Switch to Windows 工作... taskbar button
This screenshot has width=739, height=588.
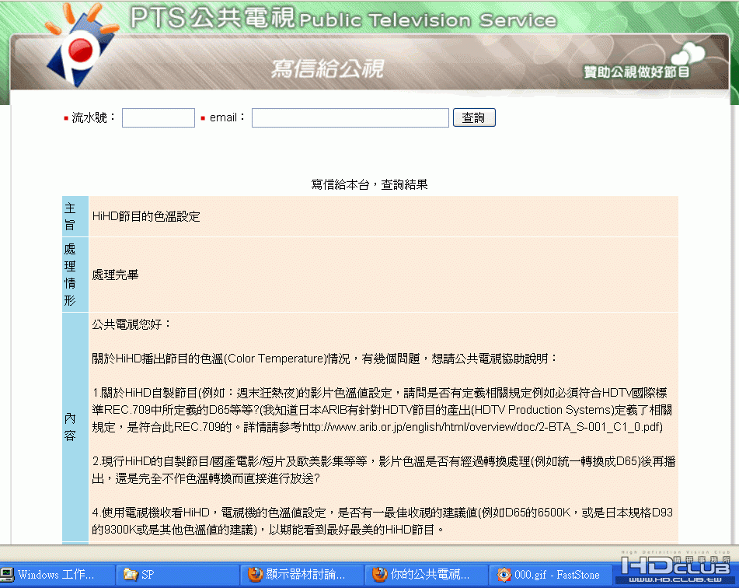coord(57,574)
